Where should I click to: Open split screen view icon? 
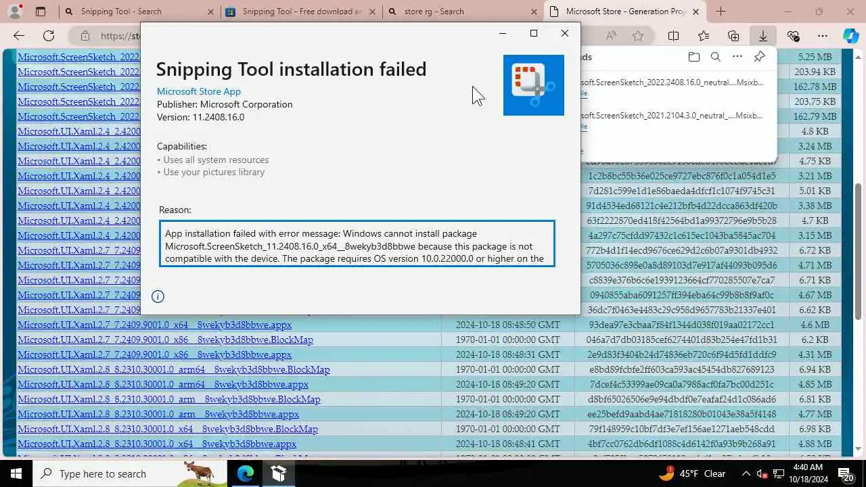click(673, 36)
